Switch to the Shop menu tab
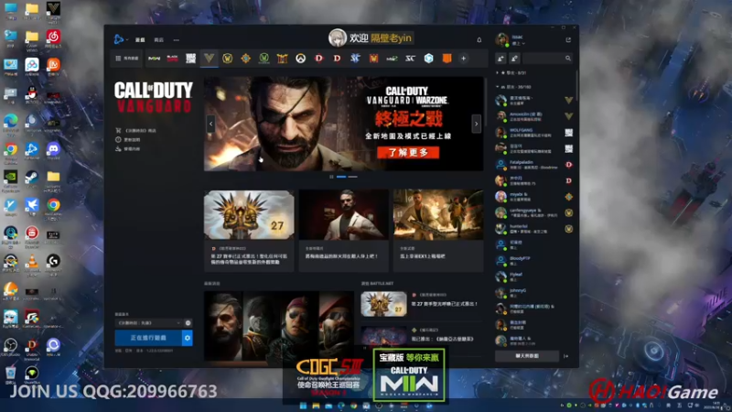 pyautogui.click(x=158, y=40)
